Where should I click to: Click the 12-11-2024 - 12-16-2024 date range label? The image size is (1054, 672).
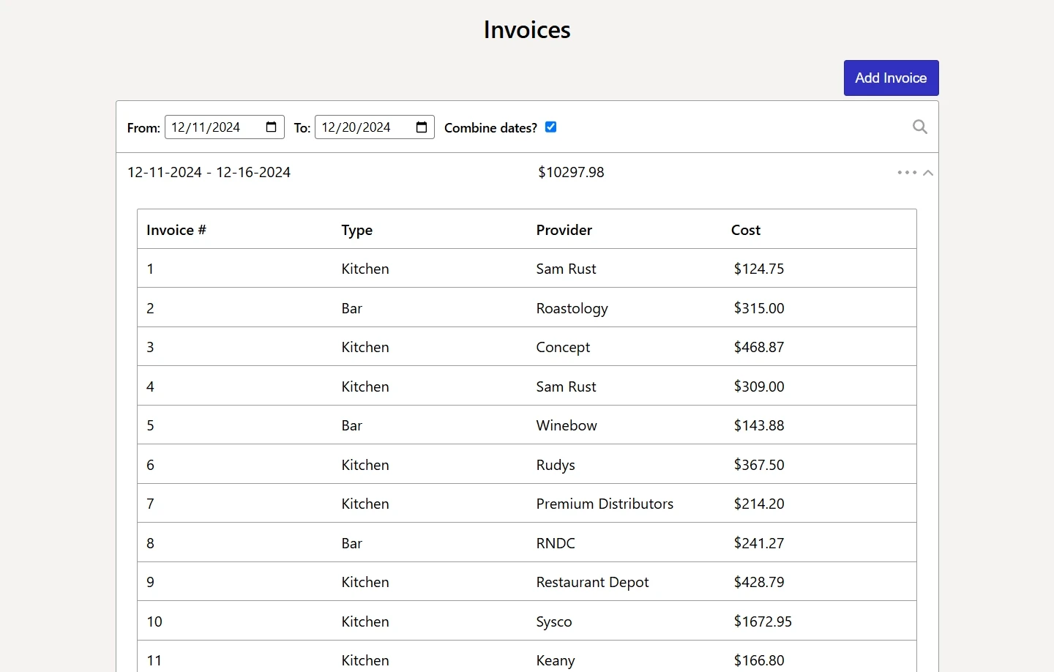pos(209,172)
